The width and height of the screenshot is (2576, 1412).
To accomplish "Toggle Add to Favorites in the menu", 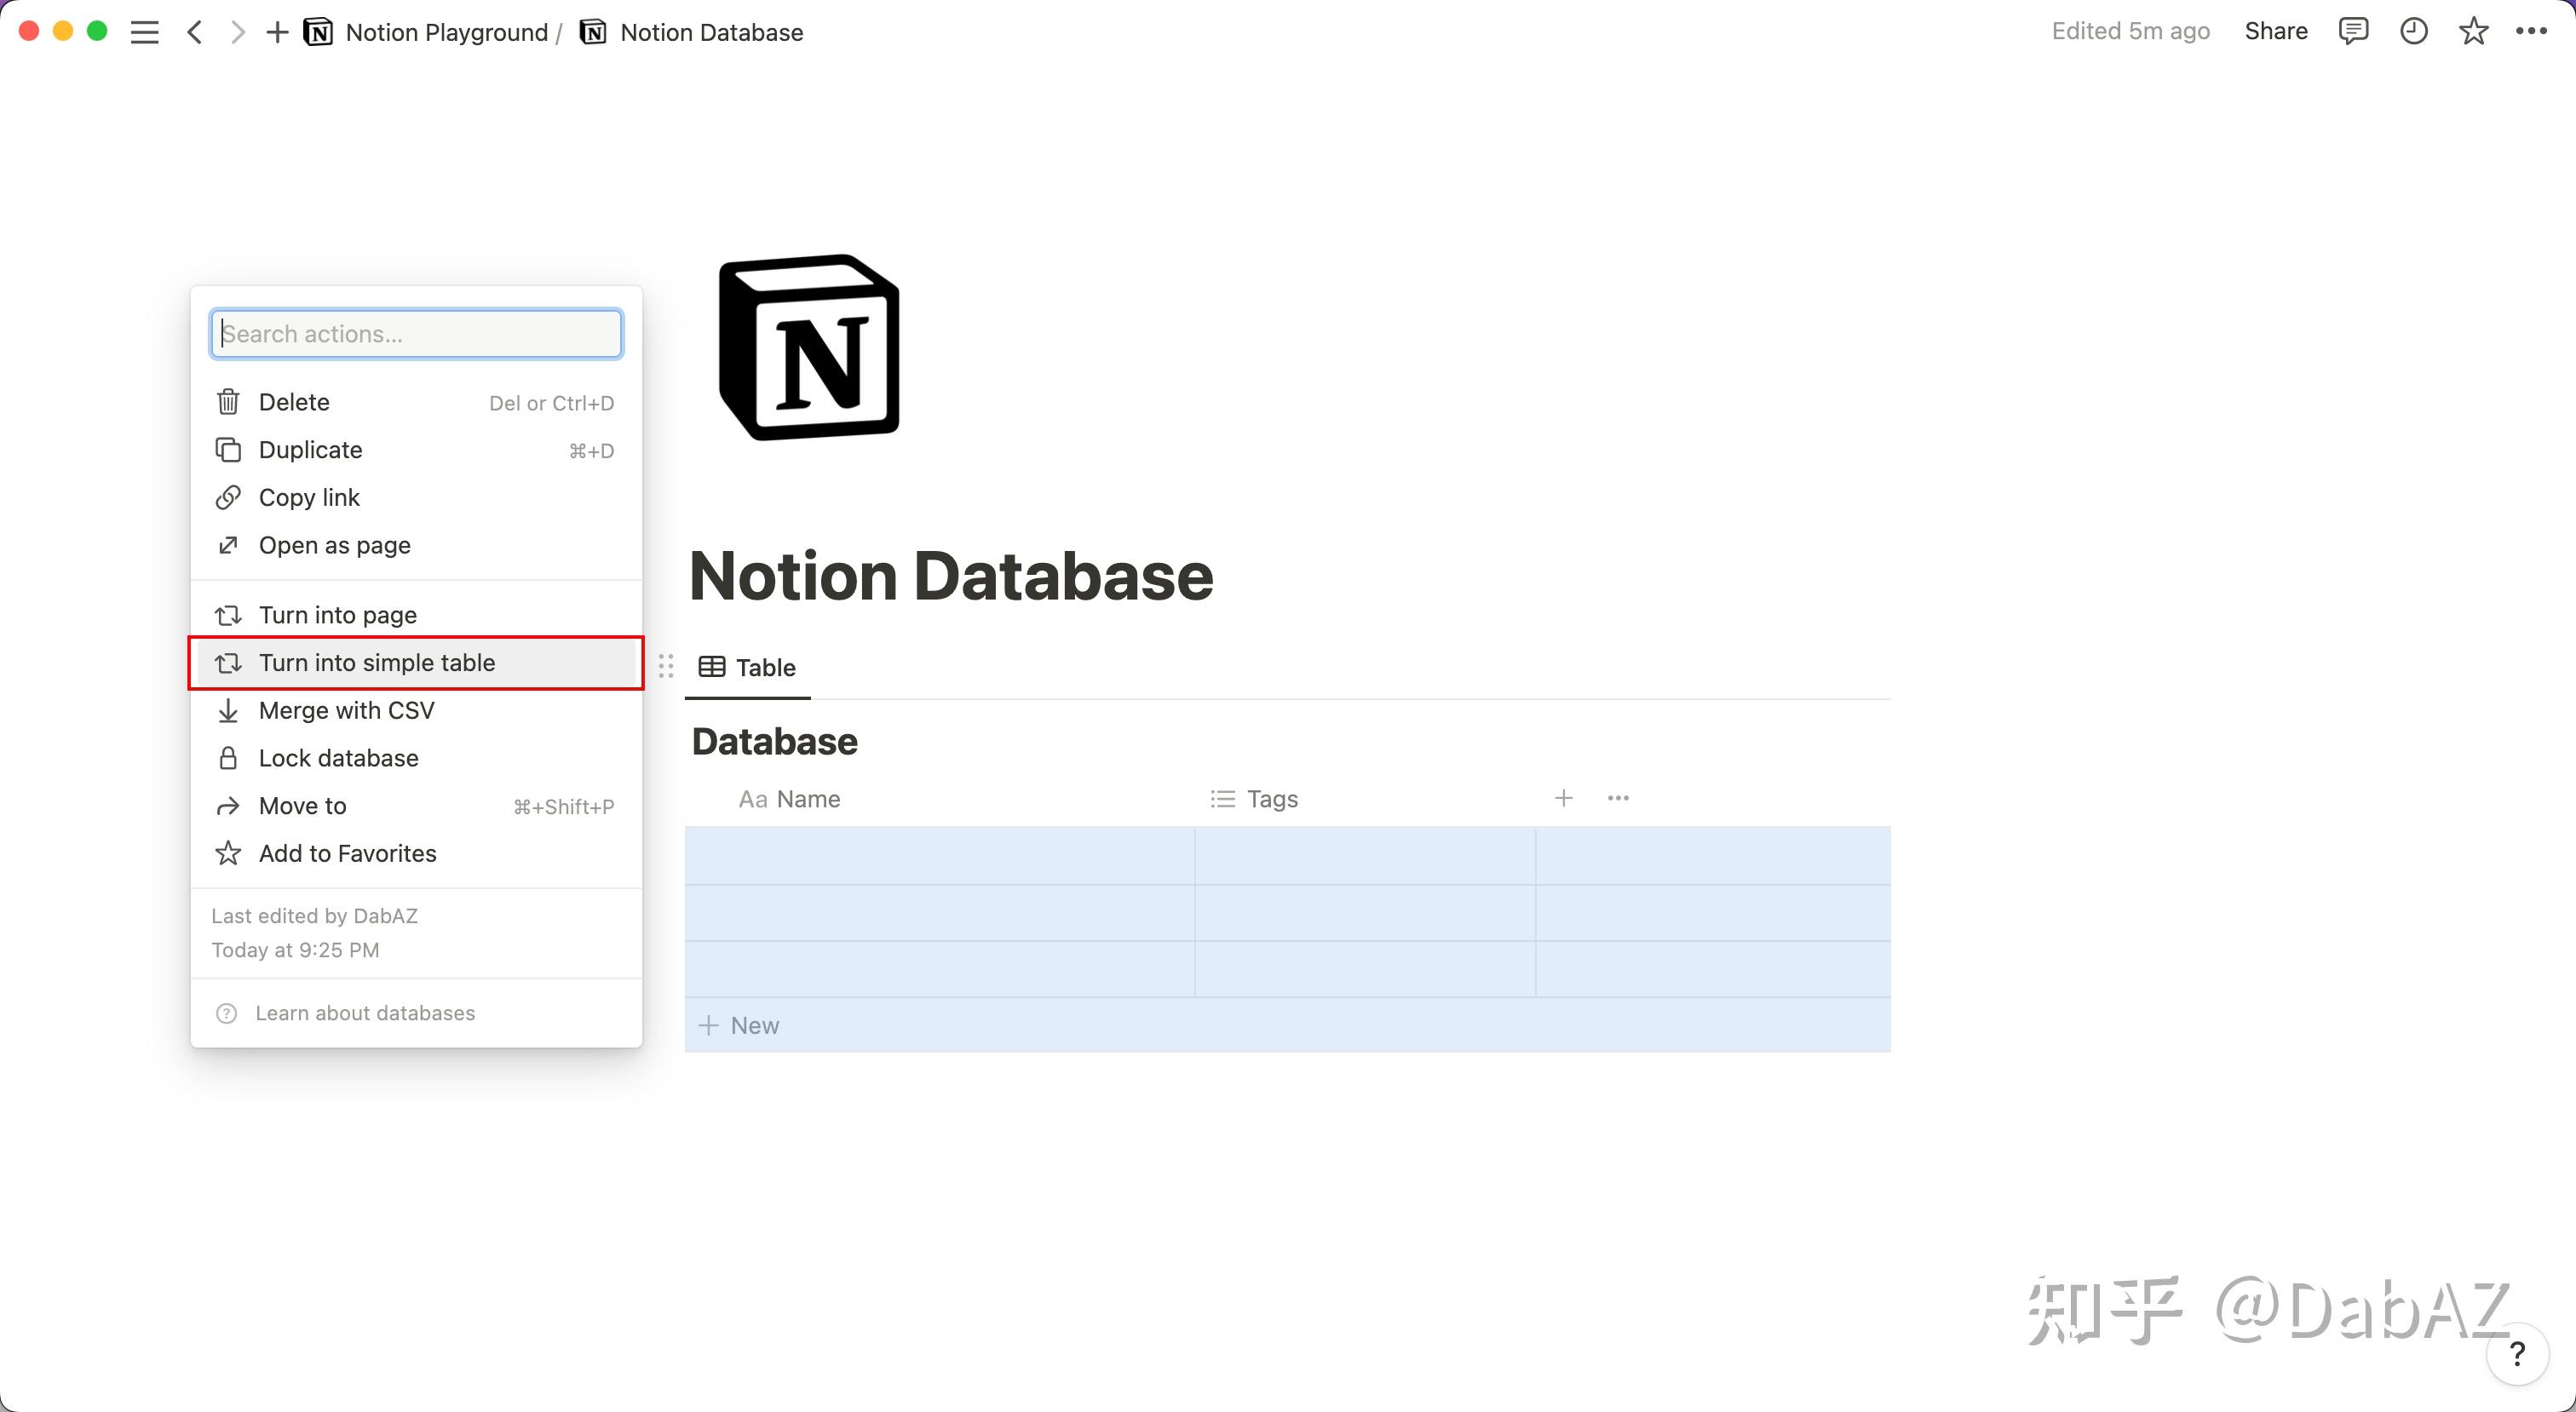I will point(346,853).
